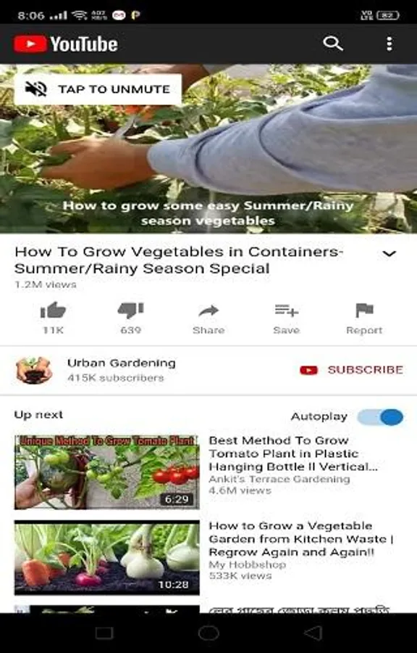Tap the playing video frame
The height and width of the screenshot is (653, 417).
click(208, 149)
